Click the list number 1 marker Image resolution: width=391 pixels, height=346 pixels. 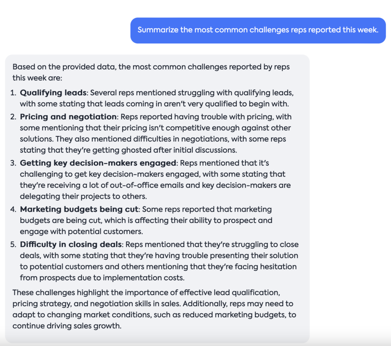click(x=13, y=93)
